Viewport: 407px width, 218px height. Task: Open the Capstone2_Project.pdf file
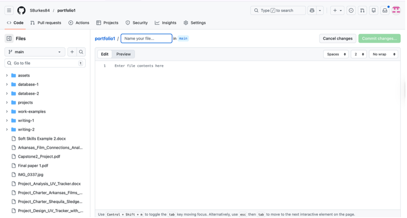coord(39,156)
